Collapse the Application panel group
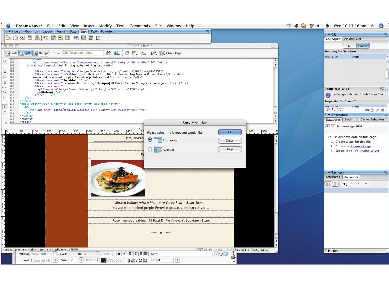The image size is (389, 291). click(329, 115)
